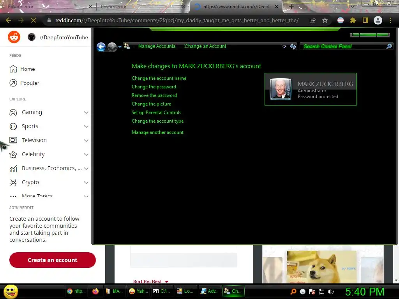Click Change the picture link
Image resolution: width=399 pixels, height=299 pixels.
(x=152, y=104)
